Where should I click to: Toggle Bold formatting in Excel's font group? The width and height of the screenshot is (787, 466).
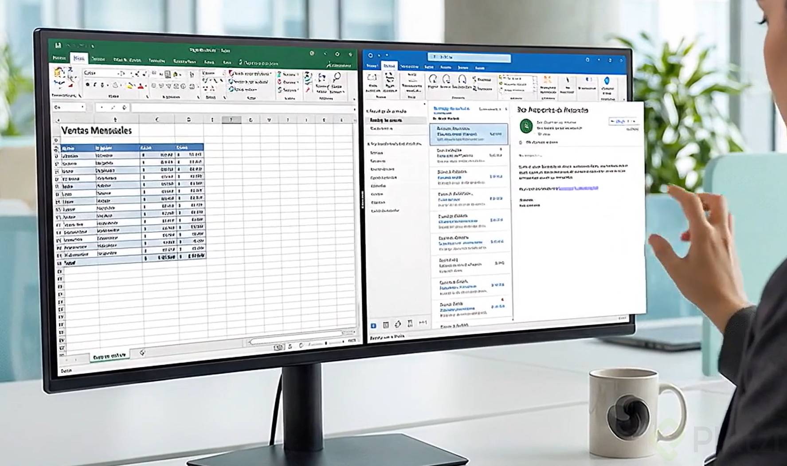[87, 84]
